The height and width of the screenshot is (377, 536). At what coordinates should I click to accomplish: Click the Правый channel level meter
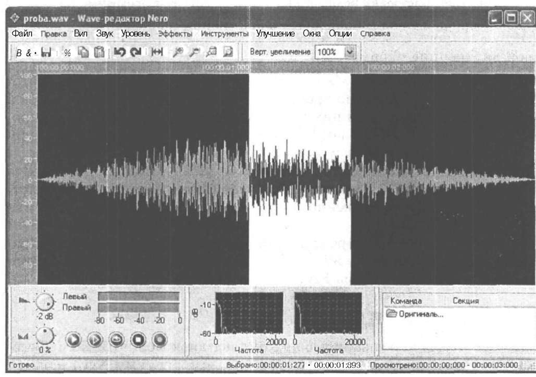139,307
